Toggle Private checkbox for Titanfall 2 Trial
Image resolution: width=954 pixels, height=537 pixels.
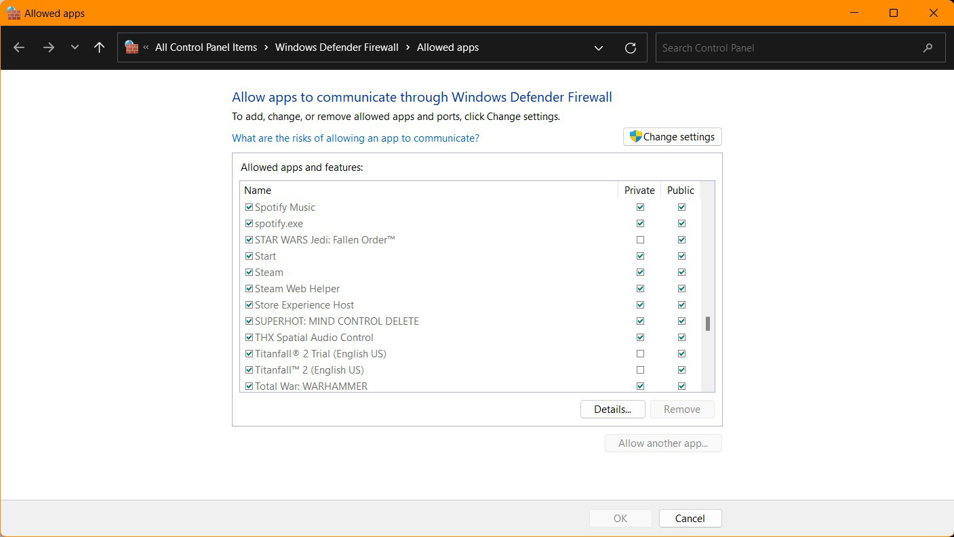click(640, 354)
